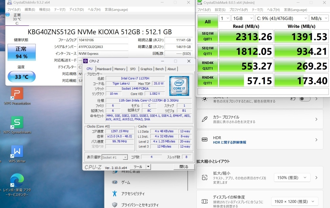Click the 33°C temperature indicator in CrystalDiskInfo
The height and width of the screenshot is (208, 330).
coord(21,77)
